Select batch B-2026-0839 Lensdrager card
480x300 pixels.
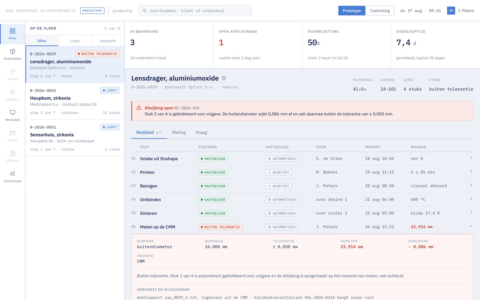(75, 65)
